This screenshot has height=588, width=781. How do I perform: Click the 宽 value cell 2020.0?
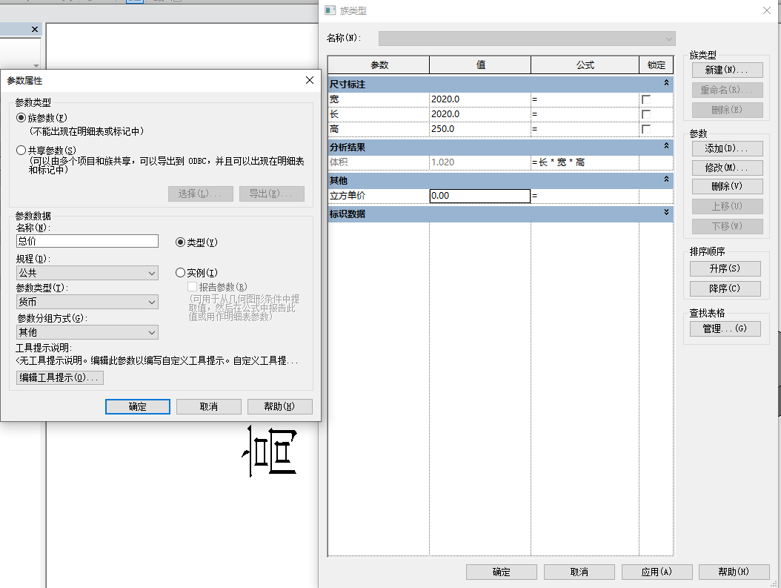click(479, 99)
